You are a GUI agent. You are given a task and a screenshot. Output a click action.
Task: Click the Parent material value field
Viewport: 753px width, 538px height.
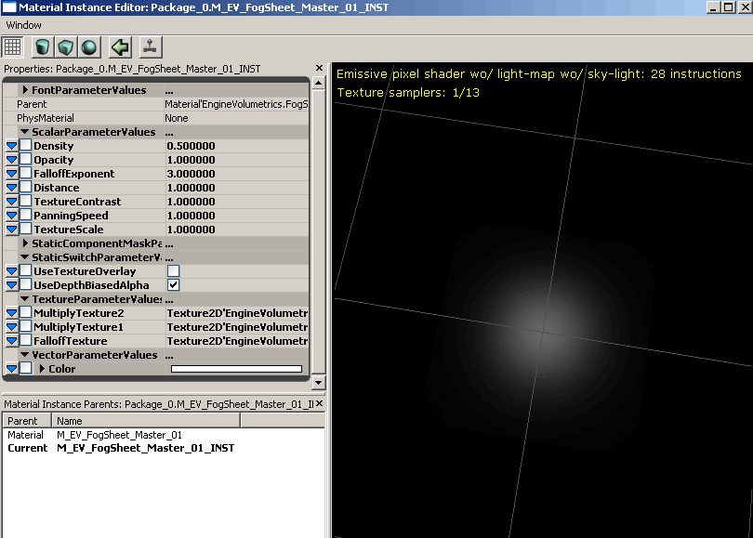click(236, 104)
